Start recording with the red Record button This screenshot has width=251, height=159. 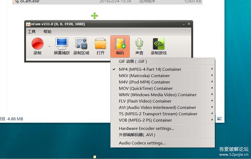tap(37, 43)
